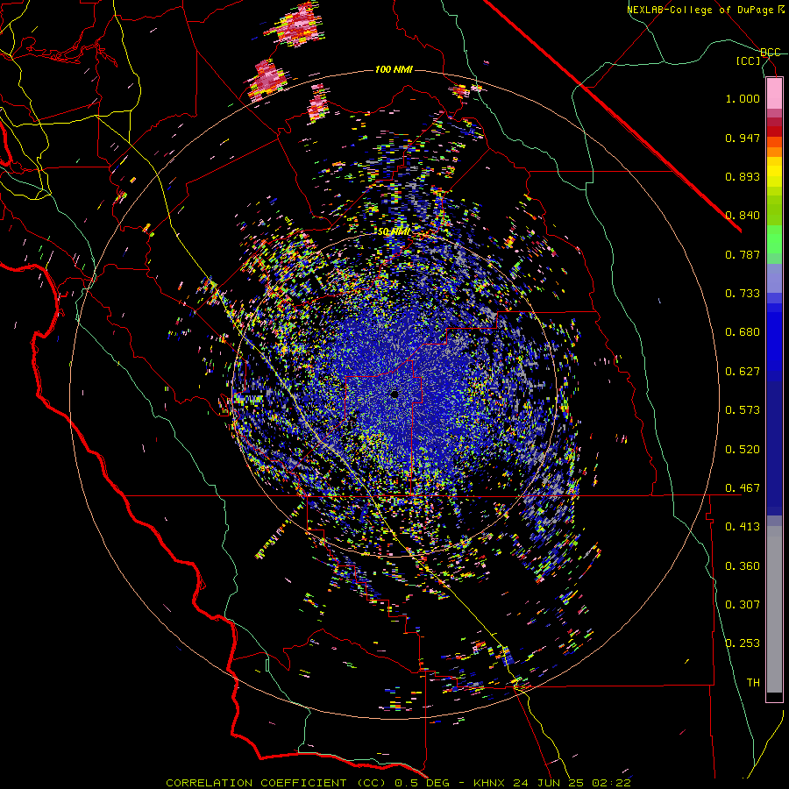The height and width of the screenshot is (789, 789).
Task: Select the 0.733 scale value
Action: (x=743, y=294)
